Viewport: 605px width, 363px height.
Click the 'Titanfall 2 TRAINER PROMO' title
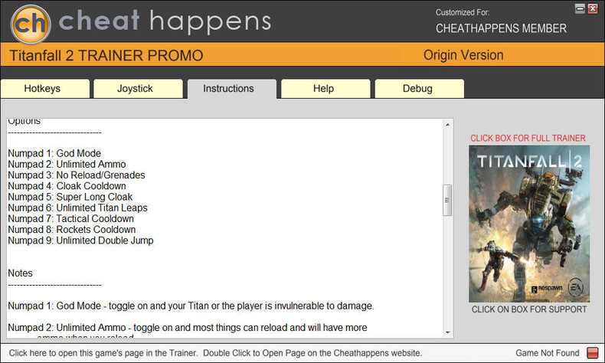pyautogui.click(x=106, y=56)
